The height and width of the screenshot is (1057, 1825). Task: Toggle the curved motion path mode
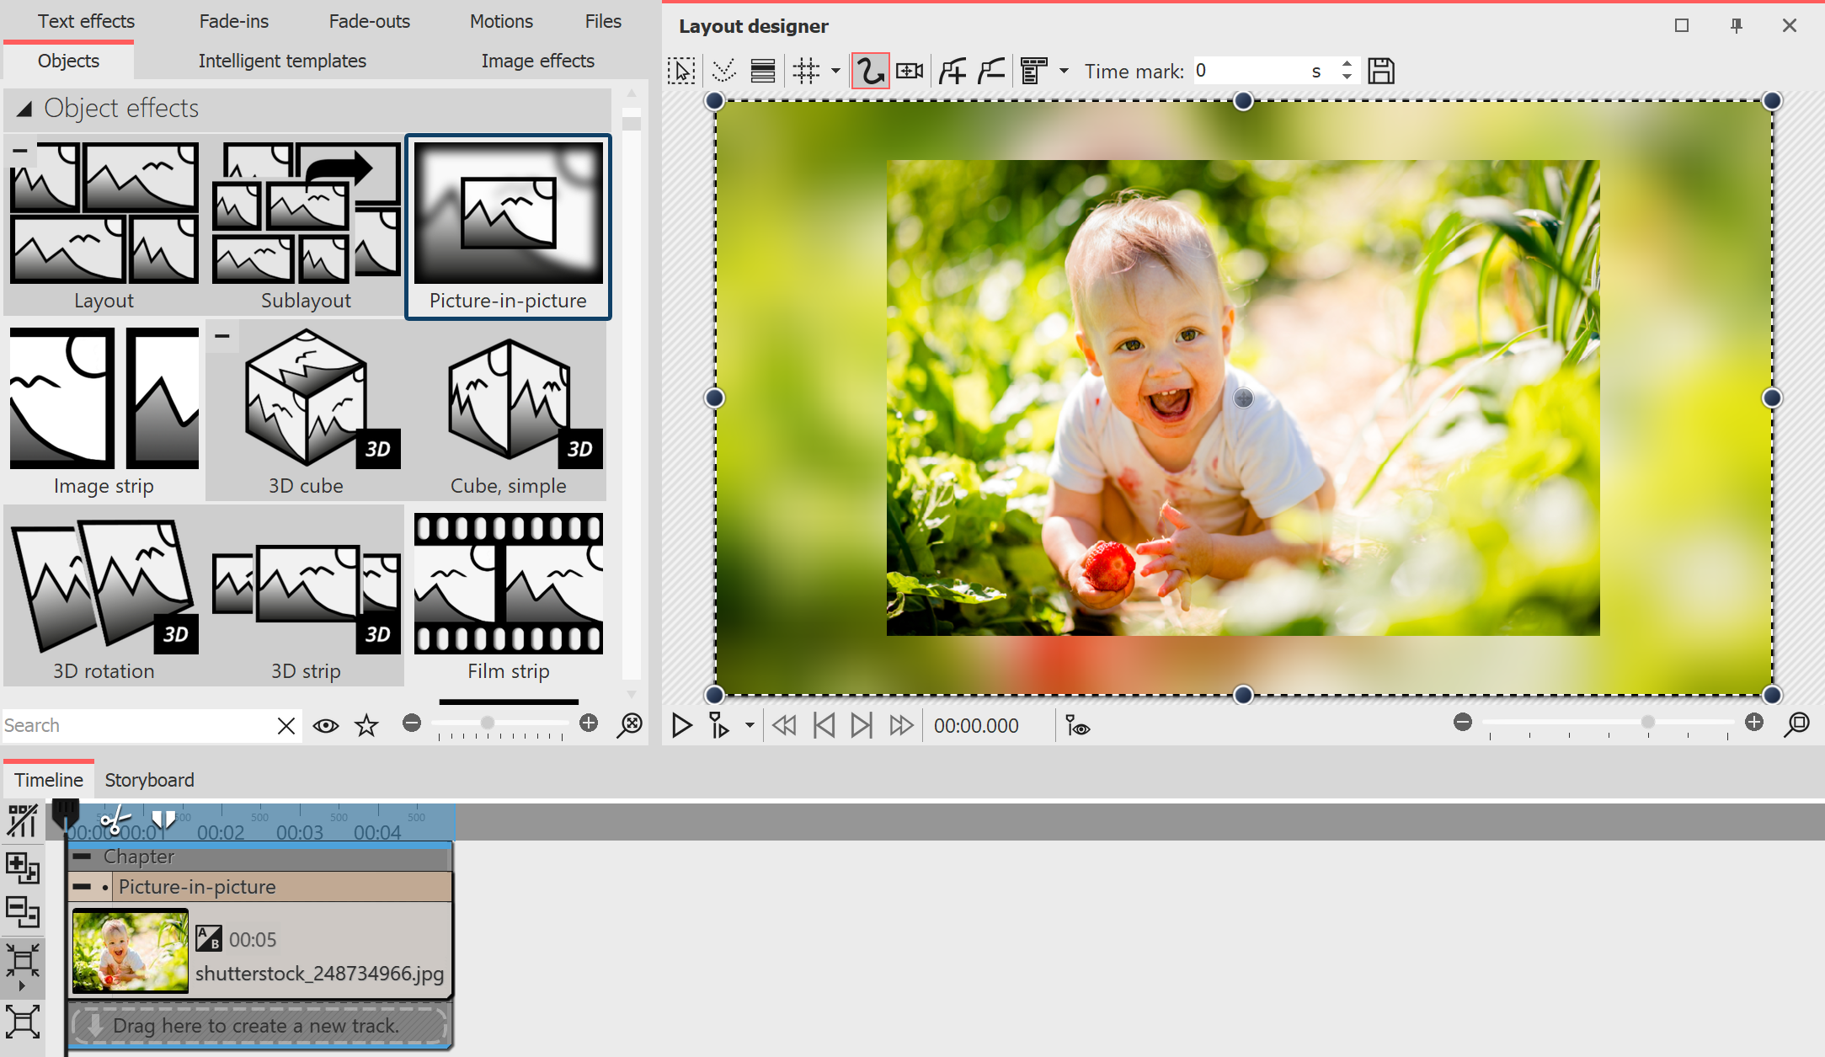tap(870, 71)
